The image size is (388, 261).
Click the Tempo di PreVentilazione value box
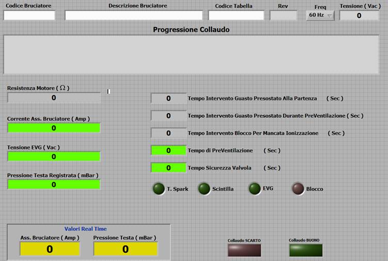click(x=168, y=150)
